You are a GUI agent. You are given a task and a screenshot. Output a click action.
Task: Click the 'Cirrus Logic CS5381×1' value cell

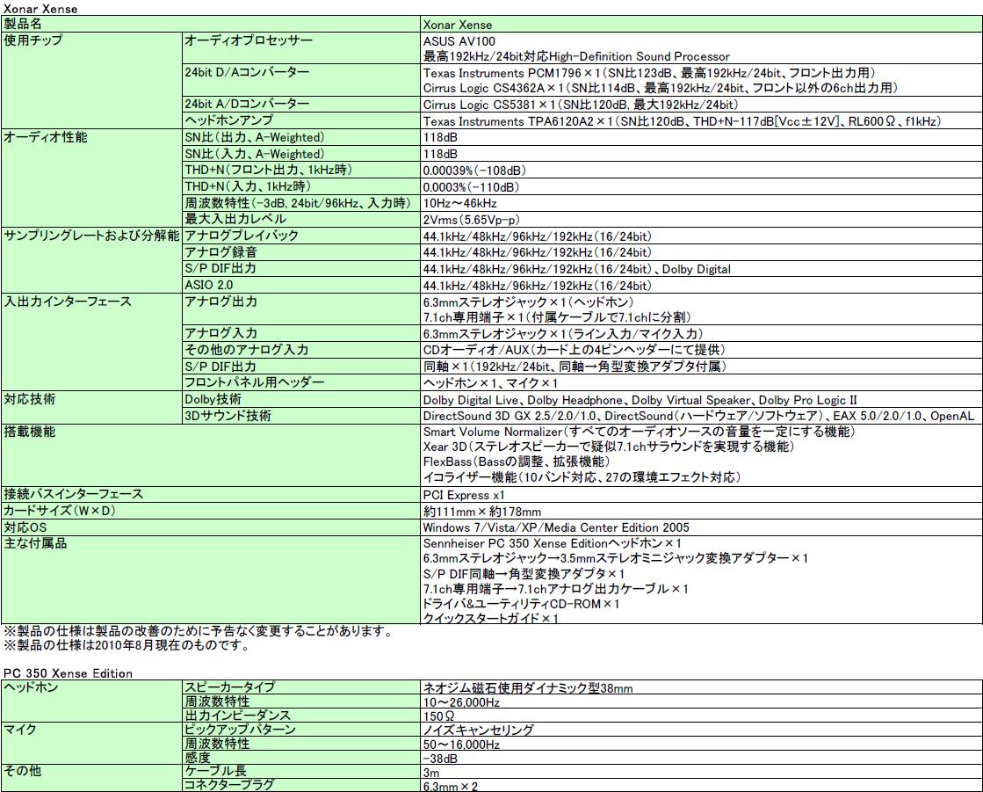[x=702, y=105]
